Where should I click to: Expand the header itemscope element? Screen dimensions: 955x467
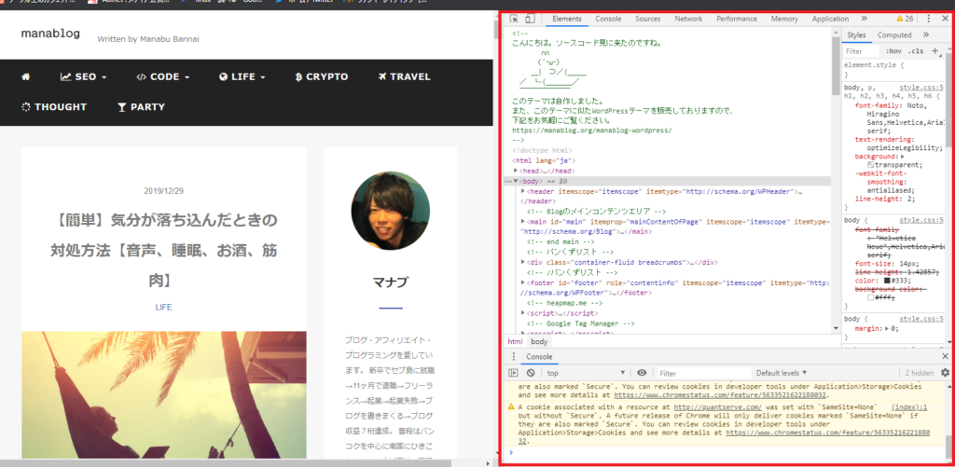click(x=523, y=191)
